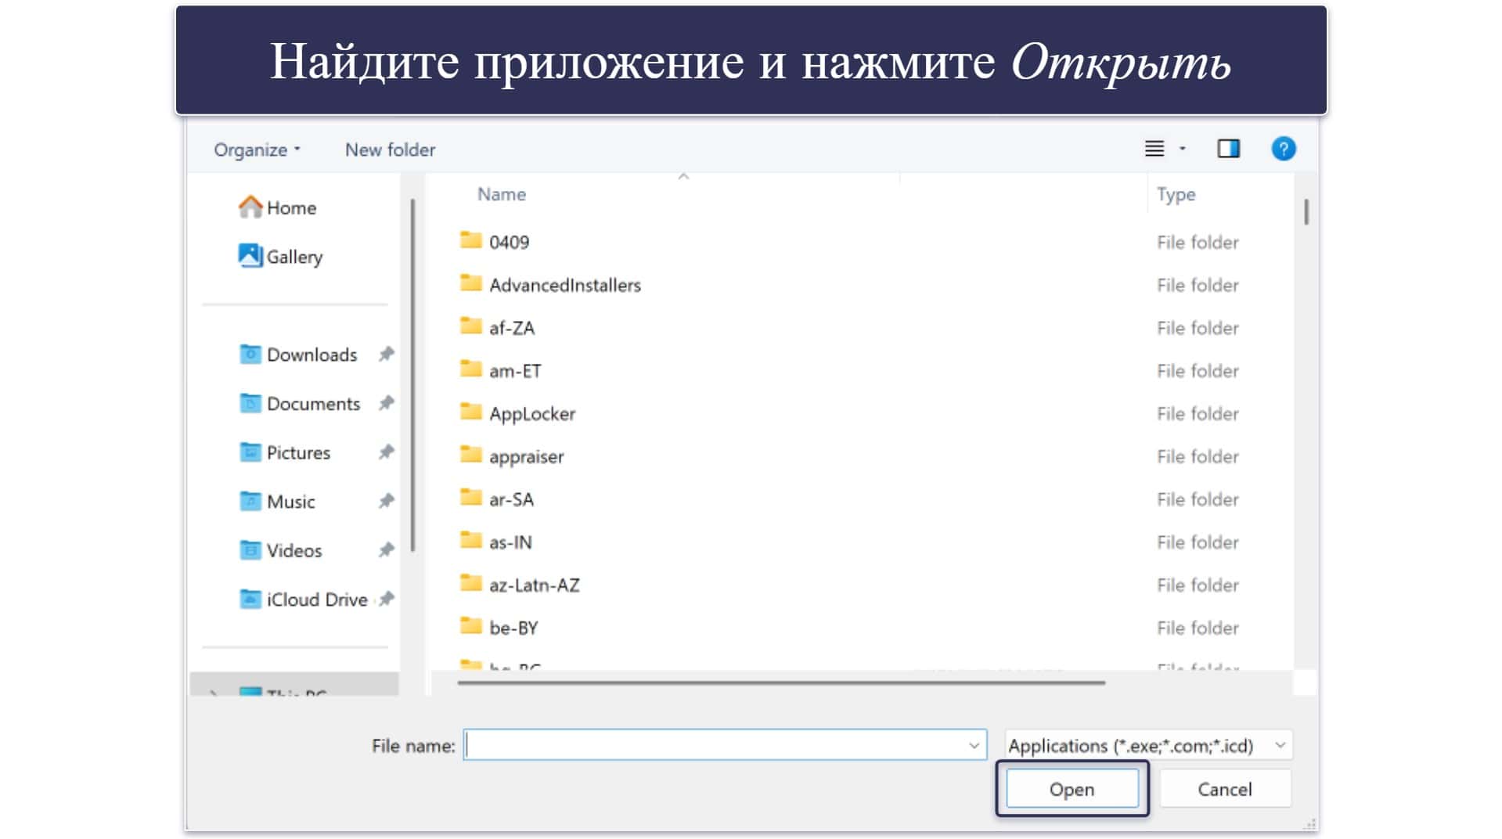Viewport: 1502px width, 839px height.
Task: Select the AdvancedInstallers folder name
Action: point(564,286)
